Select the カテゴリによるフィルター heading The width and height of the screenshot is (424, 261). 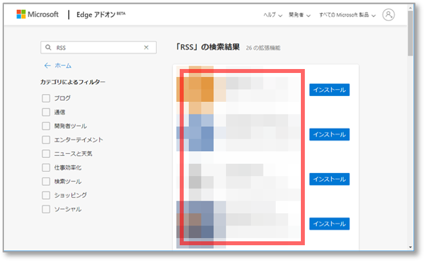72,82
